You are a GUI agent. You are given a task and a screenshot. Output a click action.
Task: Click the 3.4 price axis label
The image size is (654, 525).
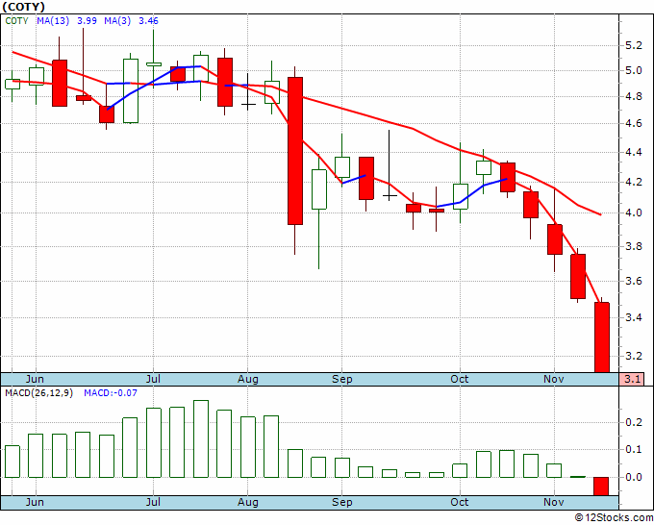tap(634, 317)
